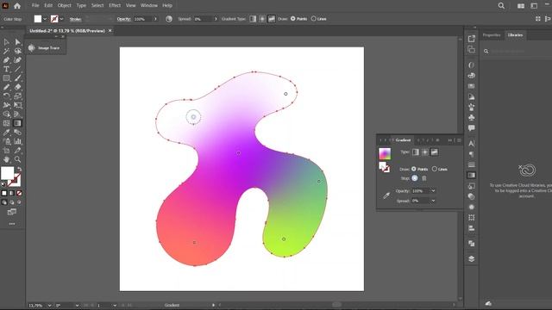This screenshot has height=310, width=552.
Task: Select Lines radio in control bar
Action: (314, 19)
